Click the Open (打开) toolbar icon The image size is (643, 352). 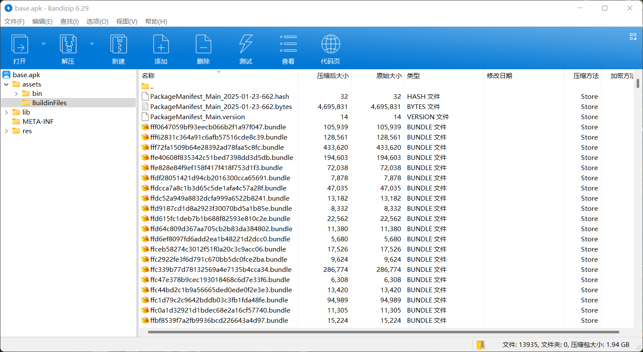pyautogui.click(x=20, y=44)
